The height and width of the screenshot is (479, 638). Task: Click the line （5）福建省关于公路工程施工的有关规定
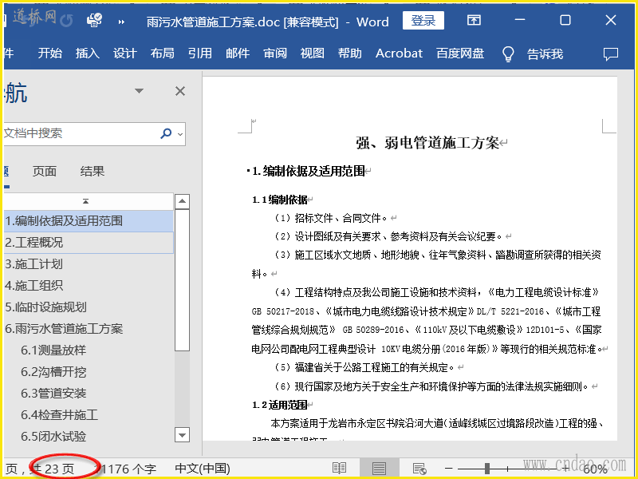(x=364, y=367)
